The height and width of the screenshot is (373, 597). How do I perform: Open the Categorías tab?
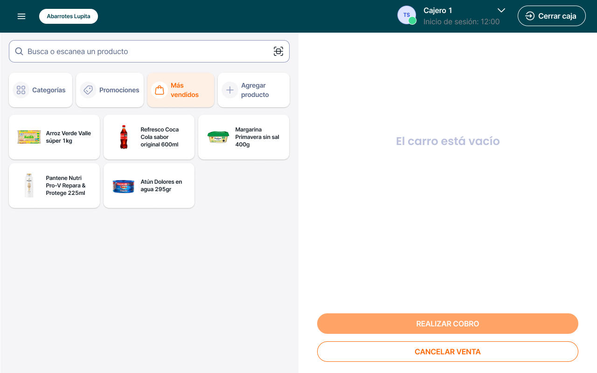pos(41,90)
